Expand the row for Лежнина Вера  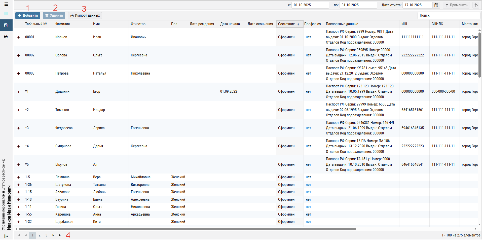(19, 177)
